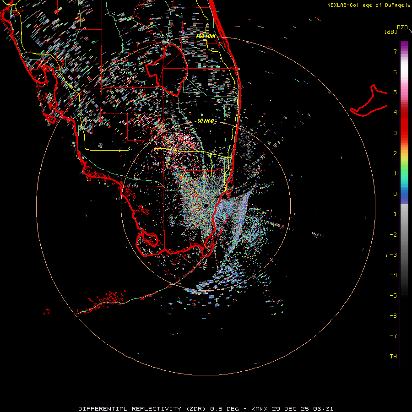This screenshot has width=412, height=412.
Task: Click the positive 5 tick label on scale
Action: (395, 92)
